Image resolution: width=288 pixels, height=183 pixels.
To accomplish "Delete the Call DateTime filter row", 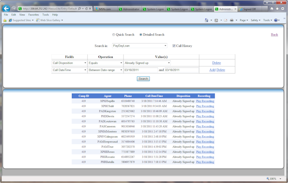I will pyautogui.click(x=221, y=70).
